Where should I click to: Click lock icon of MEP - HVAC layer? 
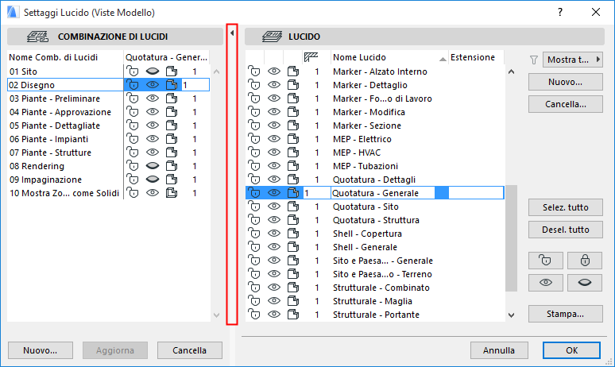click(254, 153)
